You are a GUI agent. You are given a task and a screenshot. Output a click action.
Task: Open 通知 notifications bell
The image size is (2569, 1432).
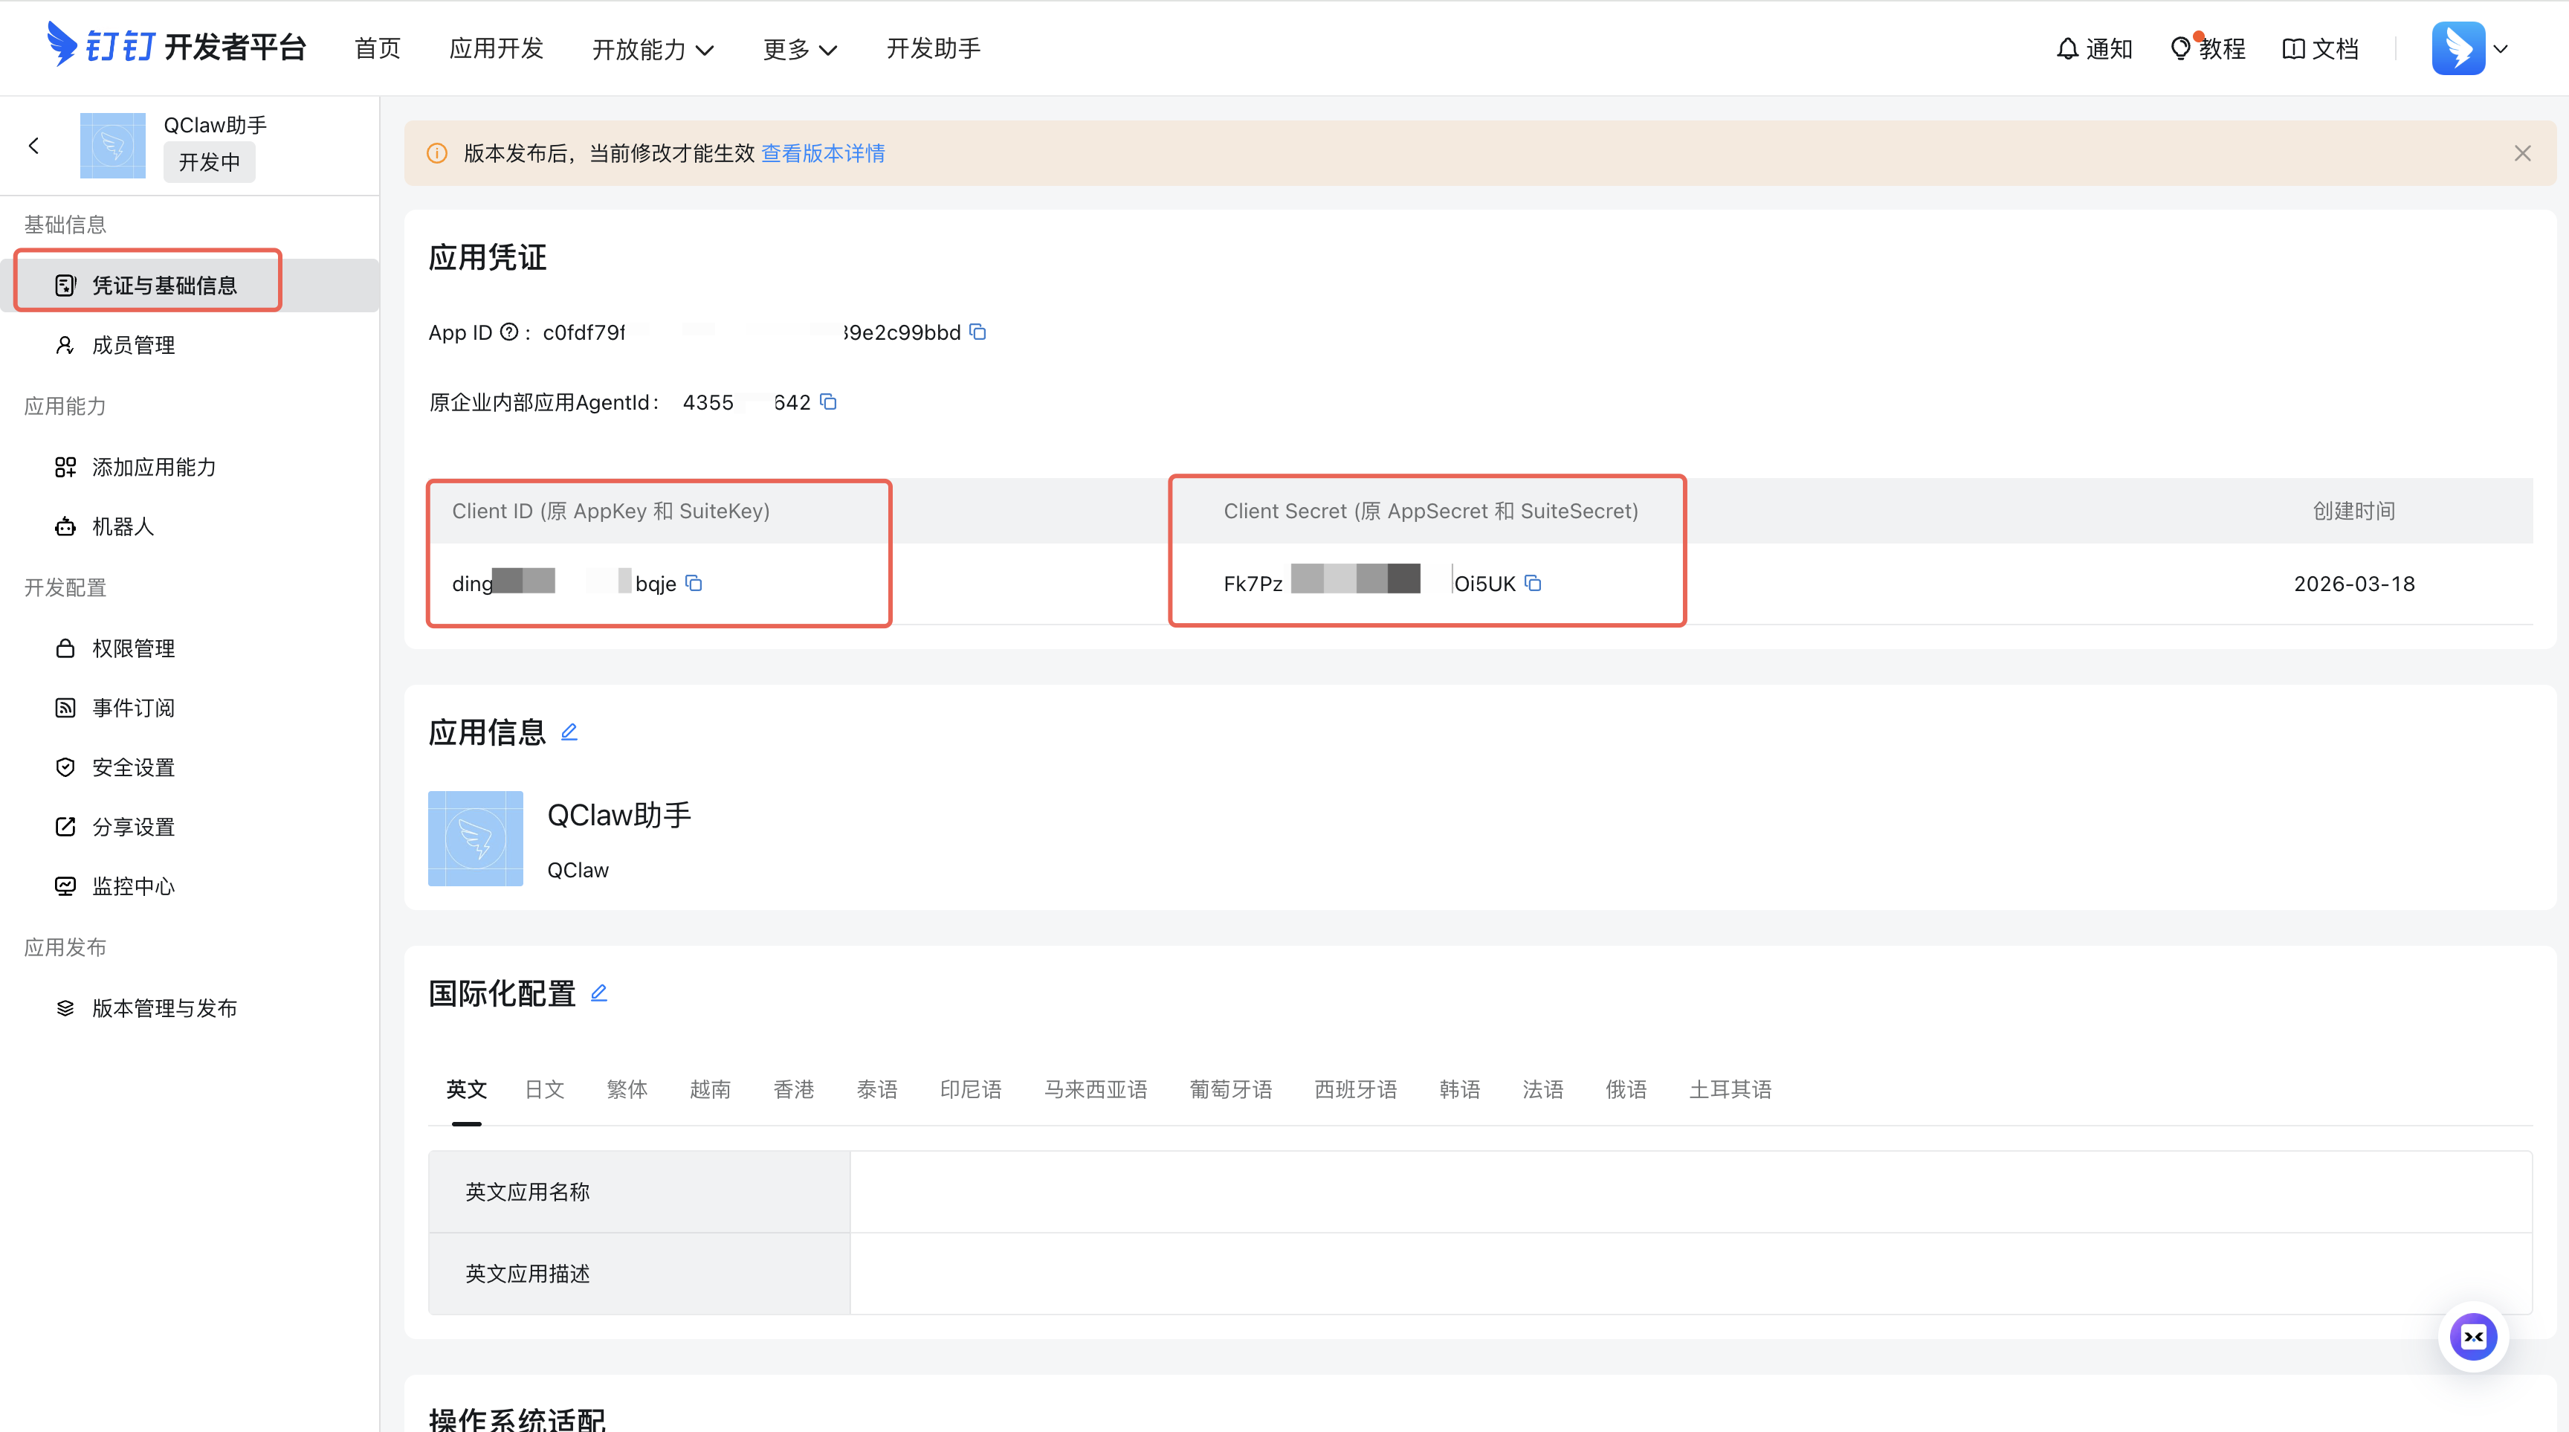2094,48
